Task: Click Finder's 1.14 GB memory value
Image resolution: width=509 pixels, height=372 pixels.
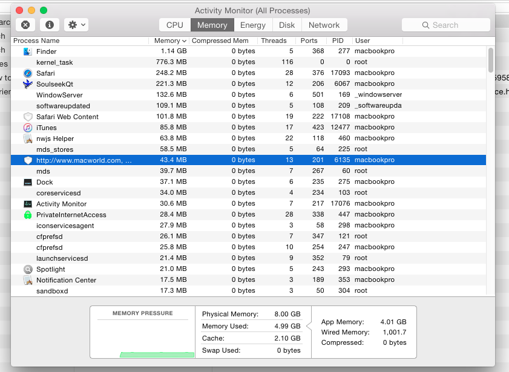Action: (x=174, y=51)
